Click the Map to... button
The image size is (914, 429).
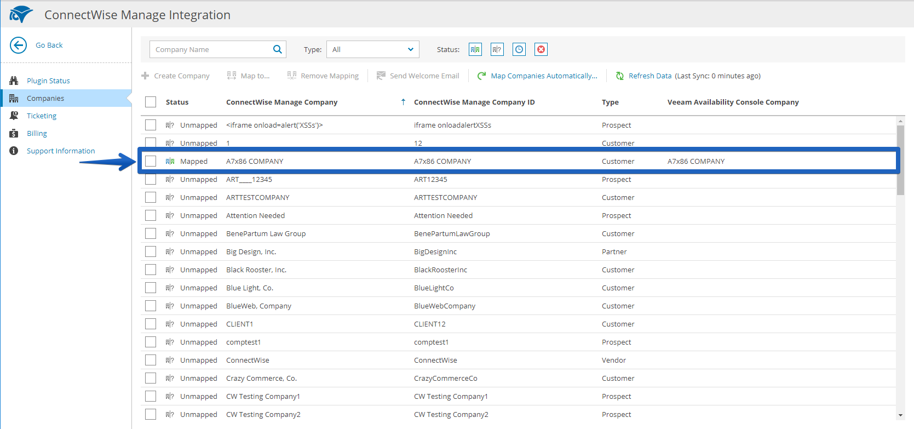click(249, 76)
